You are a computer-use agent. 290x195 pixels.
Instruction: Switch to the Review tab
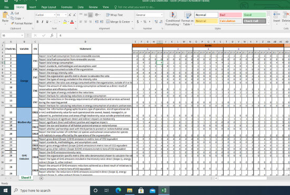pos(93,7)
